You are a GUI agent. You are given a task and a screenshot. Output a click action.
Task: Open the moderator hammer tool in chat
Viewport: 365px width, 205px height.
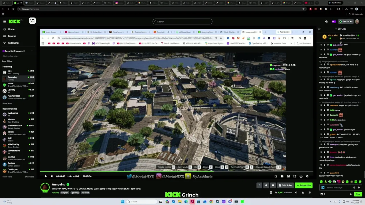click(x=323, y=188)
